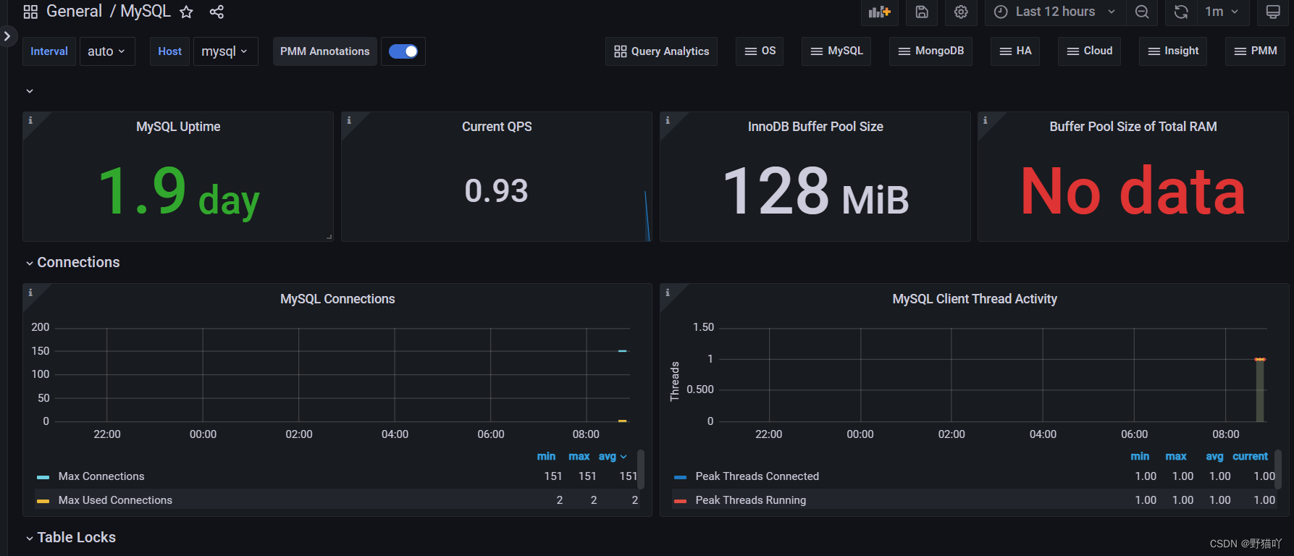Open the Insight dashboards menu

[x=1173, y=51]
